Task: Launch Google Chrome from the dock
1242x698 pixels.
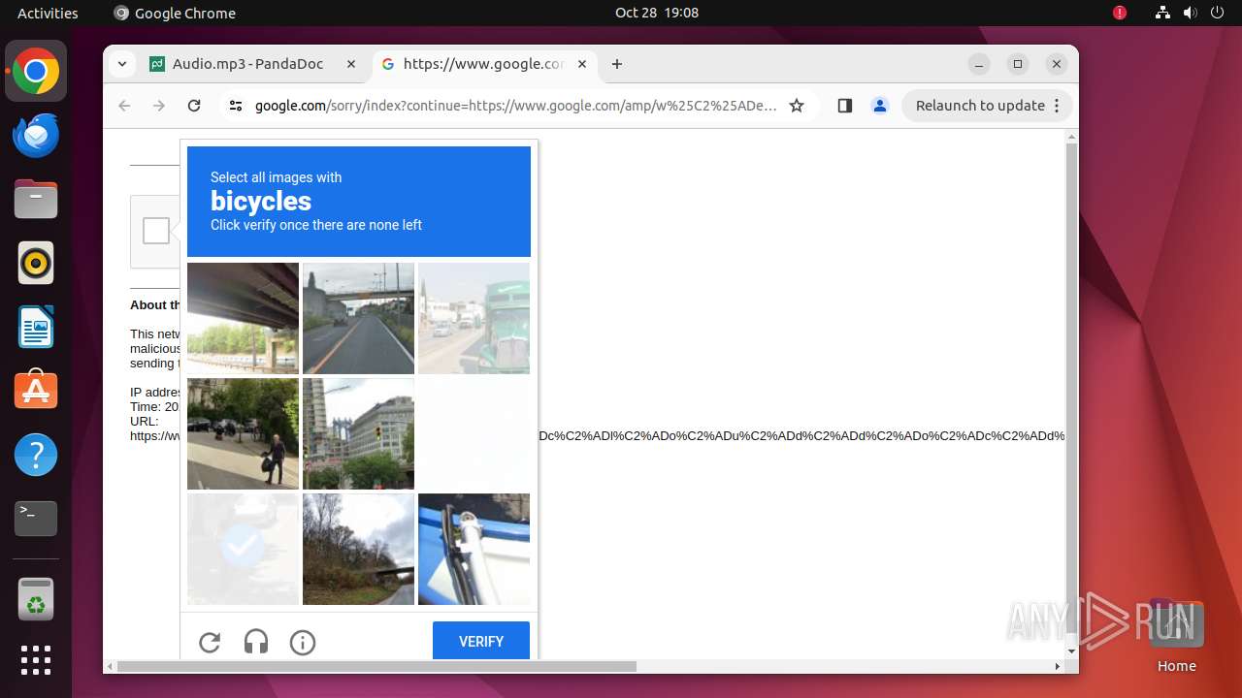Action: coord(36,71)
